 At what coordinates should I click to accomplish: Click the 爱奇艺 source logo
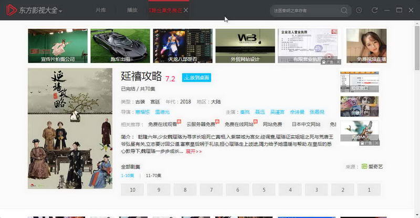coord(372,167)
